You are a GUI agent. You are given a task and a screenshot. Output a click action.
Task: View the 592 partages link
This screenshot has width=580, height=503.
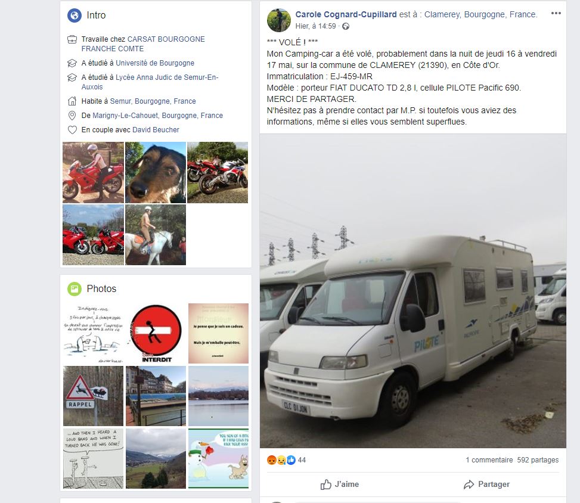[538, 460]
